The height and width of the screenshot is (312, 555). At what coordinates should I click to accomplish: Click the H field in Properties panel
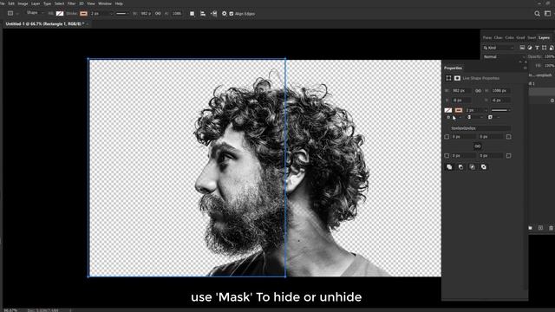click(501, 90)
